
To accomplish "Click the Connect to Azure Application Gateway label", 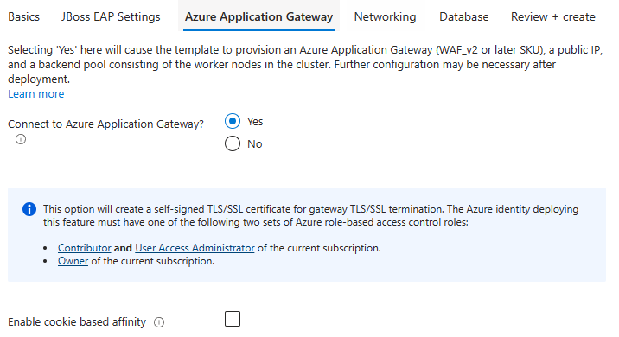I will 105,124.
